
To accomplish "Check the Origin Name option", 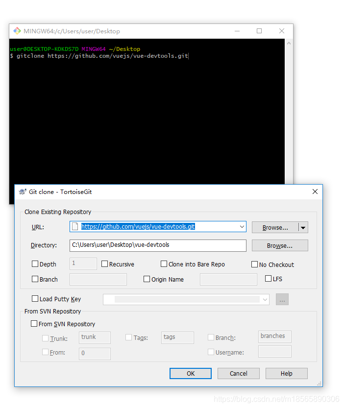I will (147, 279).
